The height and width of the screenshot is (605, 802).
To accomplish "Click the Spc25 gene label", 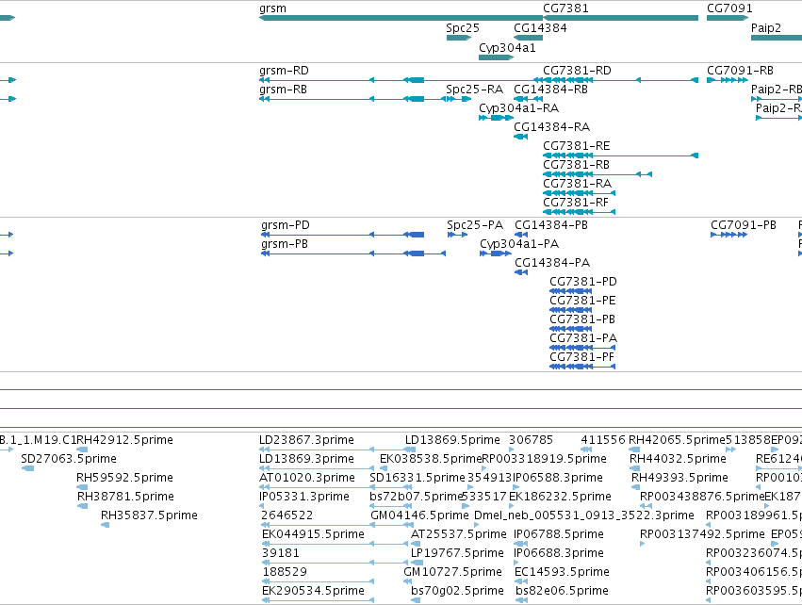I will (463, 28).
